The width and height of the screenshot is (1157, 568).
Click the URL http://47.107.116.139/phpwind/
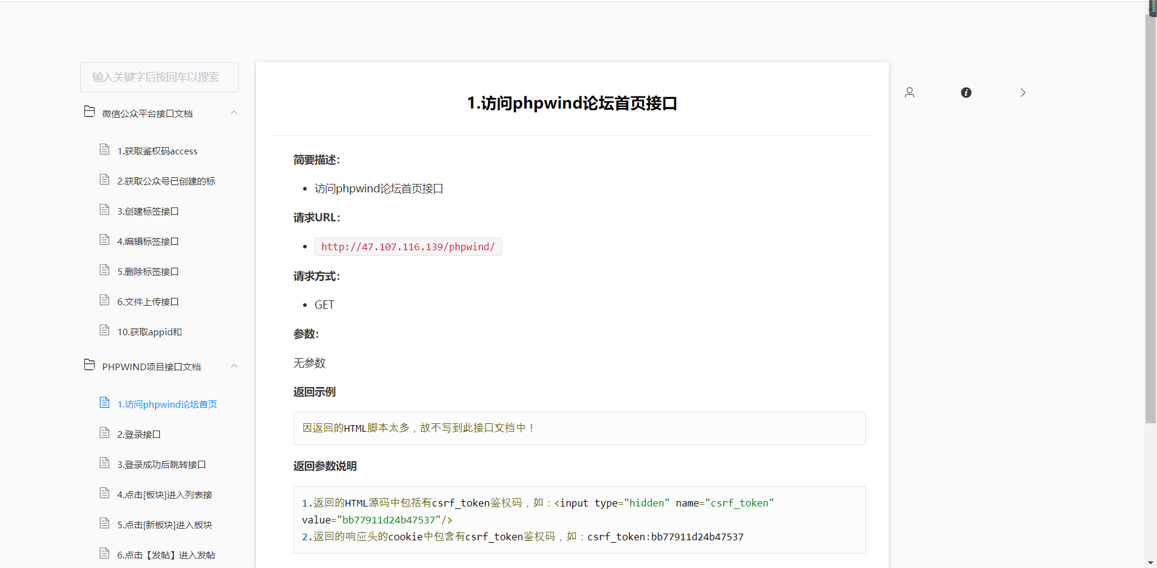pyautogui.click(x=407, y=247)
